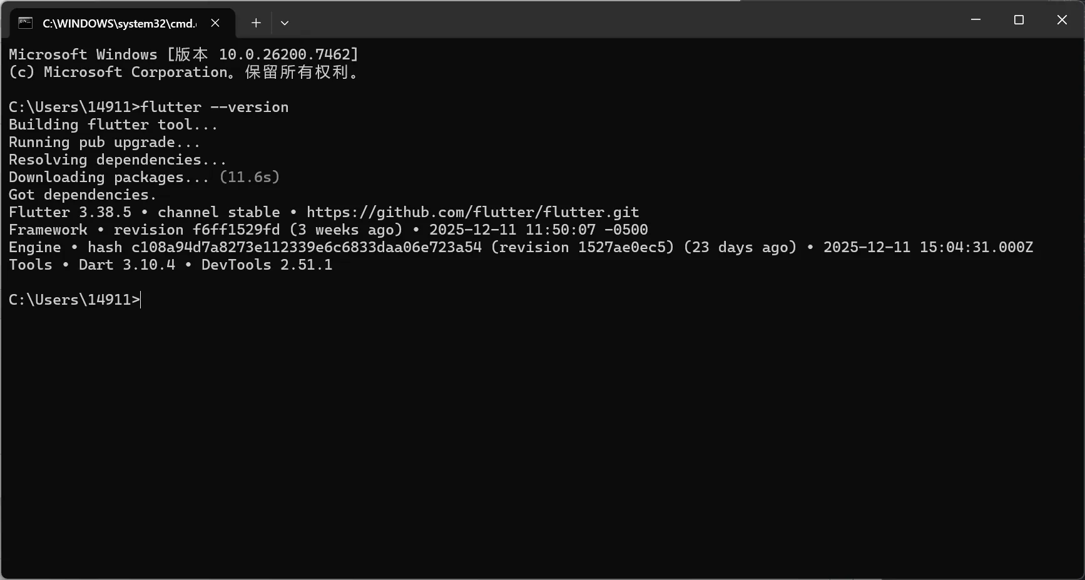Viewport: 1085px width, 580px height.
Task: Close the cmd.exe tab
Action: [x=215, y=23]
